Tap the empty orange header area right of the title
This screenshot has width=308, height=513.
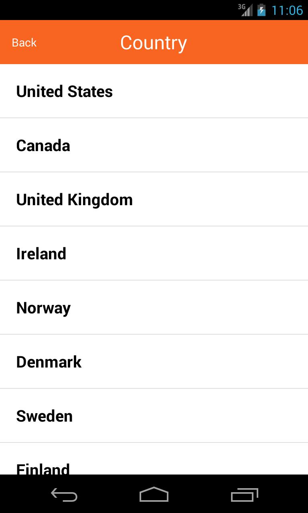tap(249, 42)
